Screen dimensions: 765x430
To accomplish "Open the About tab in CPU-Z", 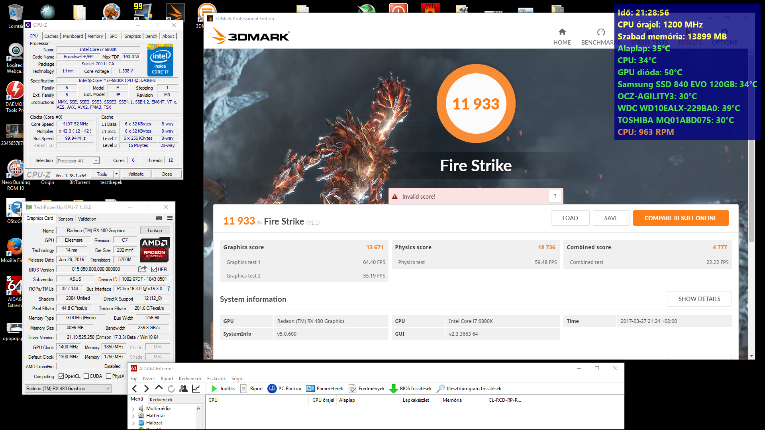I will (x=168, y=36).
